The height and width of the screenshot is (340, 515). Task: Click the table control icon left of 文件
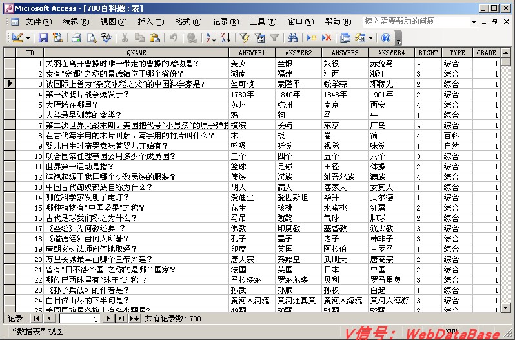click(15, 22)
